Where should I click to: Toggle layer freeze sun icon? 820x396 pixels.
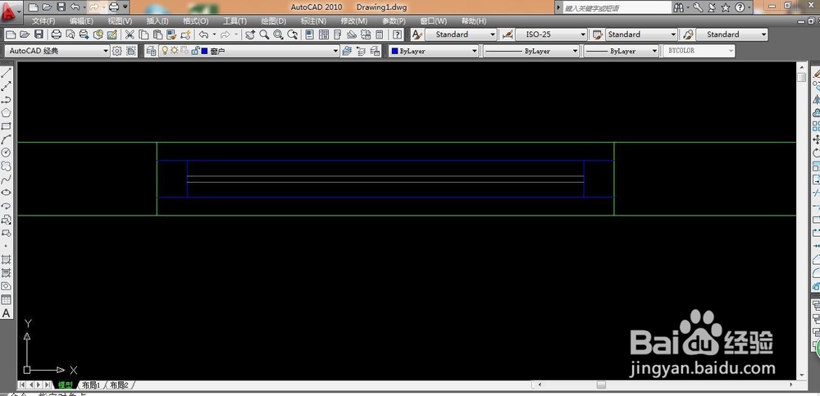pyautogui.click(x=174, y=51)
